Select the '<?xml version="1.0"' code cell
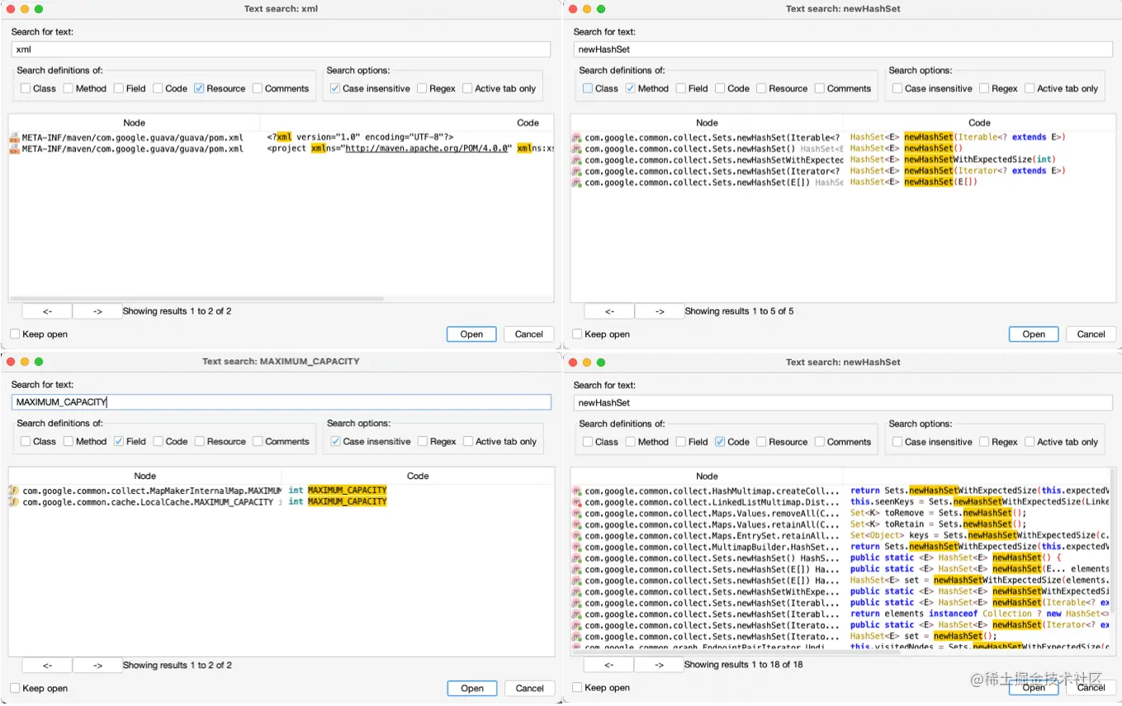The image size is (1122, 706). pyautogui.click(x=409, y=137)
